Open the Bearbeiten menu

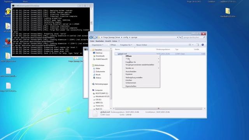(x=100, y=41)
